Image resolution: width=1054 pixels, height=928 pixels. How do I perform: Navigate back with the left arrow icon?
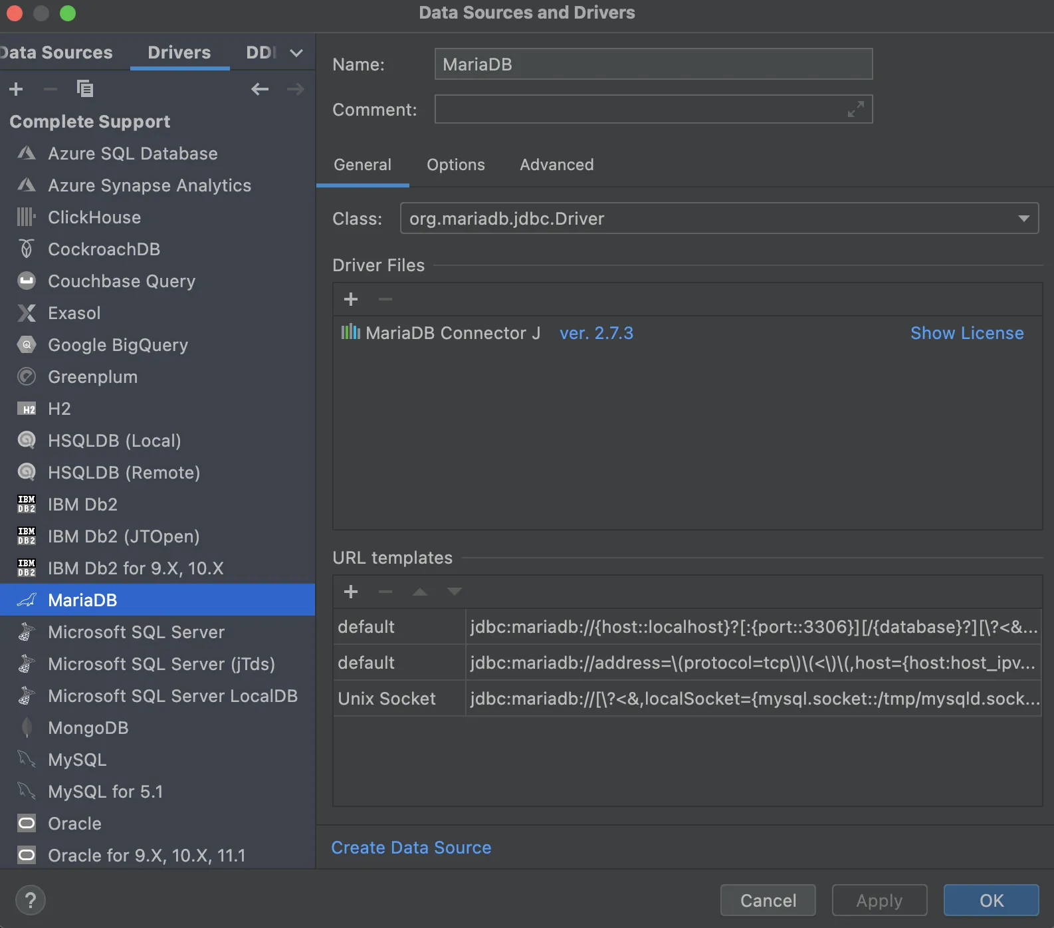click(260, 89)
